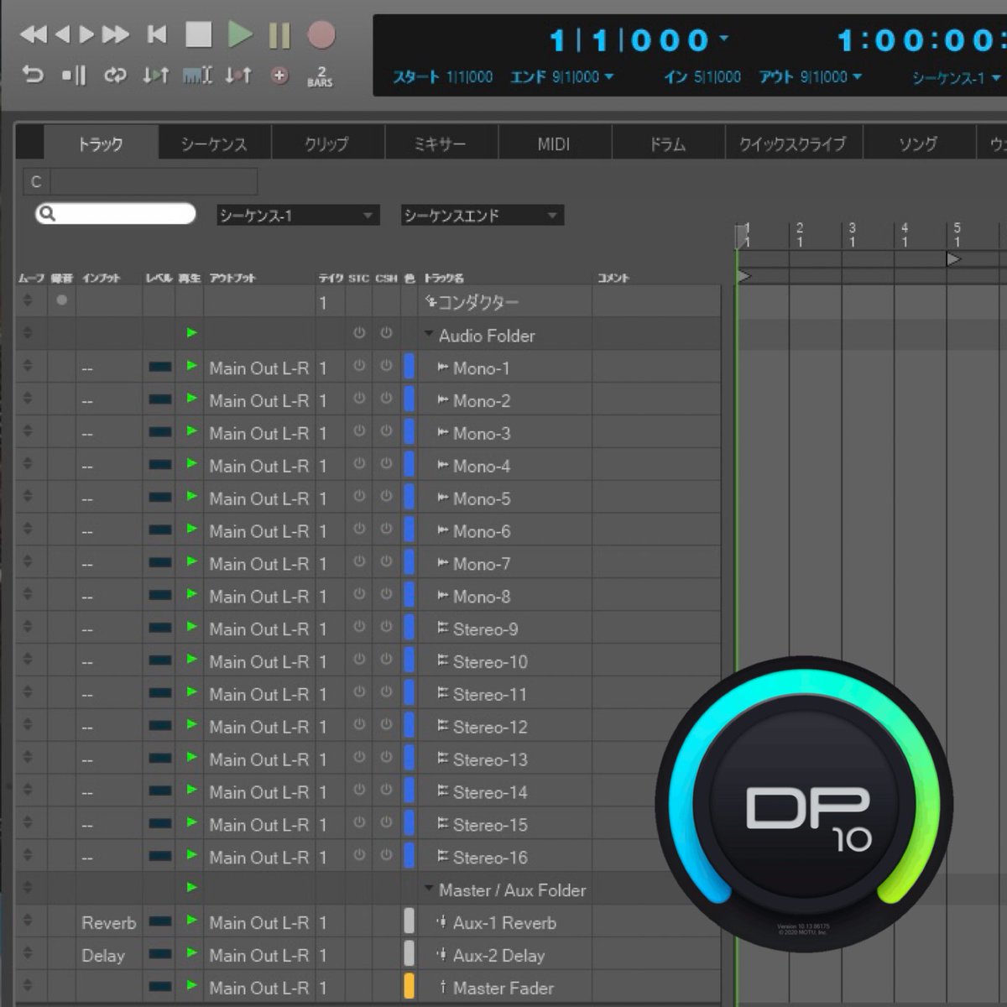Click the undo arrow icon
Viewport: 1007px width, 1007px height.
tap(33, 75)
